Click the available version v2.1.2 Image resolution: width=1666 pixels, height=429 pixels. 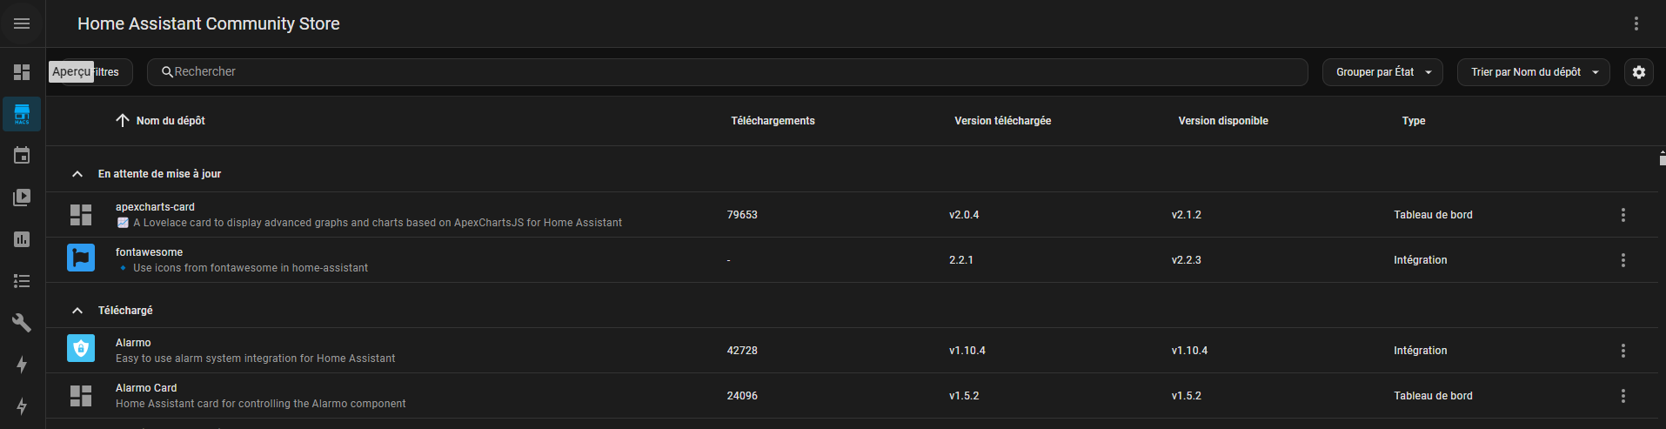1187,215
